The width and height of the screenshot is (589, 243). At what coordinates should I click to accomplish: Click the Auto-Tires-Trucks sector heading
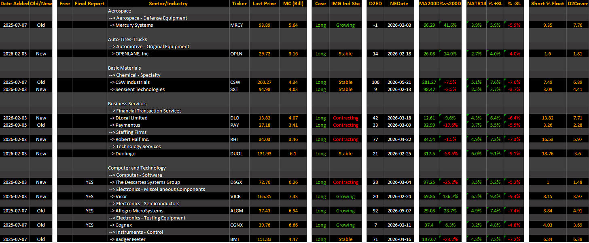[x=127, y=39]
